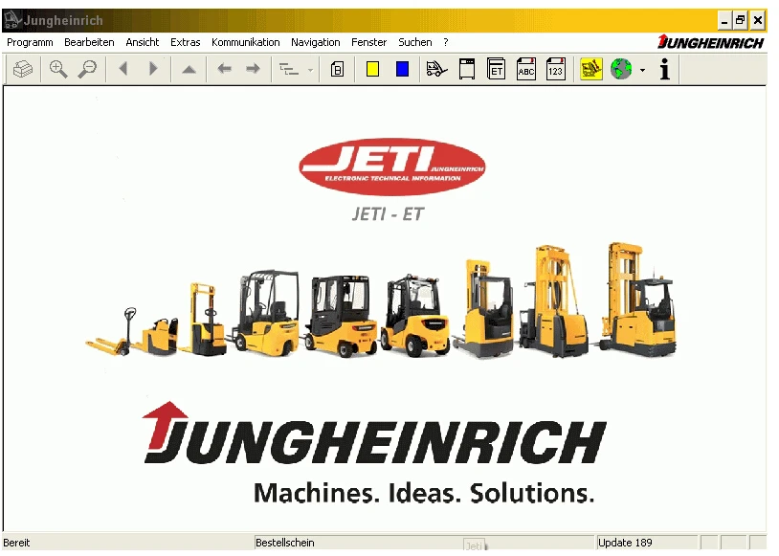
Task: Click the document B icon
Action: pyautogui.click(x=337, y=69)
